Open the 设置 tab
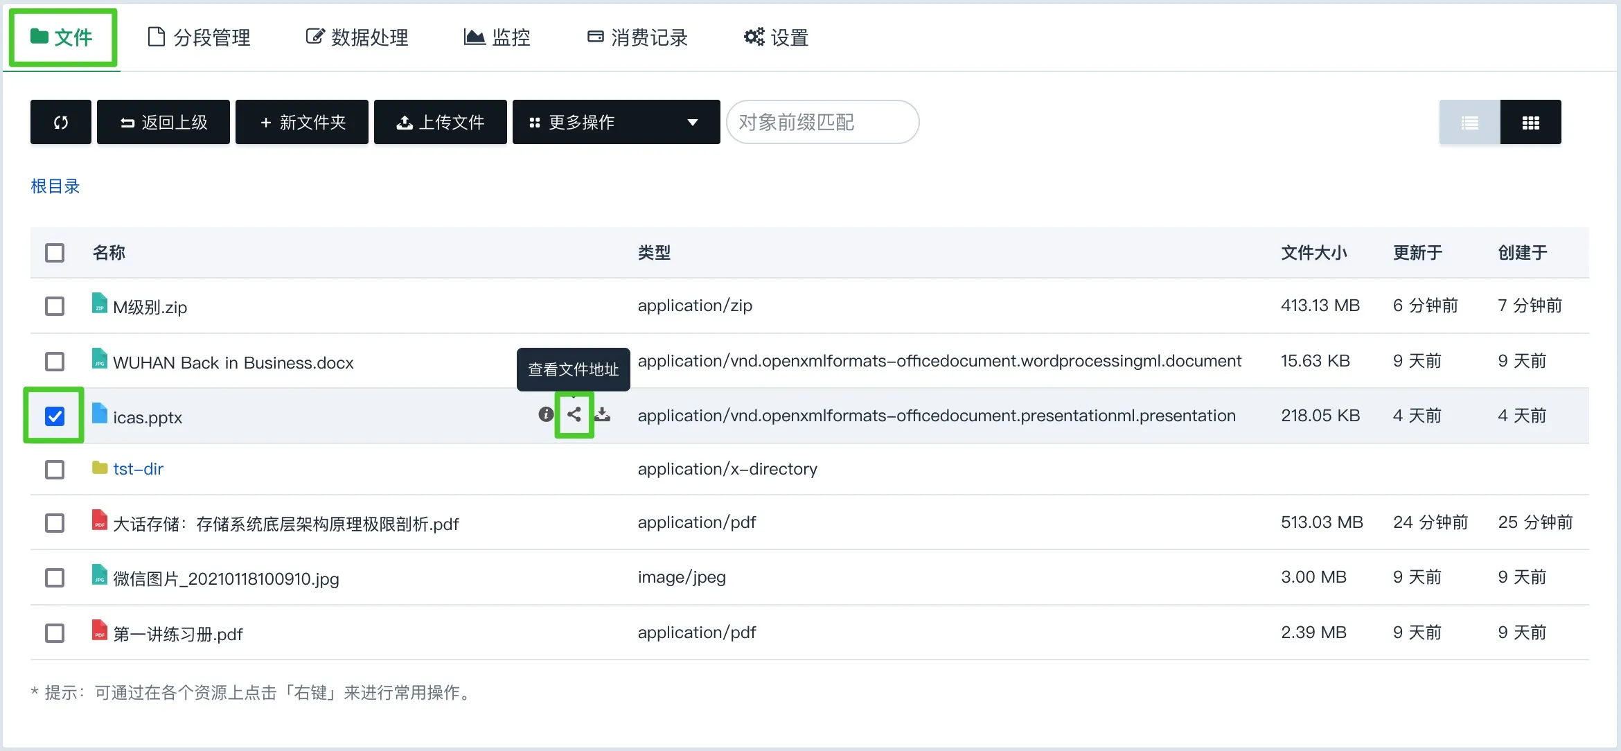This screenshot has height=751, width=1621. point(775,37)
